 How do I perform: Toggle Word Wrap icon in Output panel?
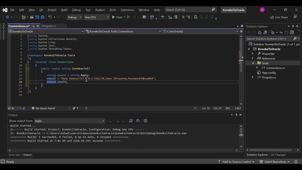tap(138, 121)
